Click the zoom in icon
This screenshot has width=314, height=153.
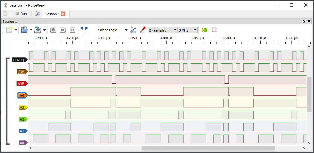(x=53, y=30)
